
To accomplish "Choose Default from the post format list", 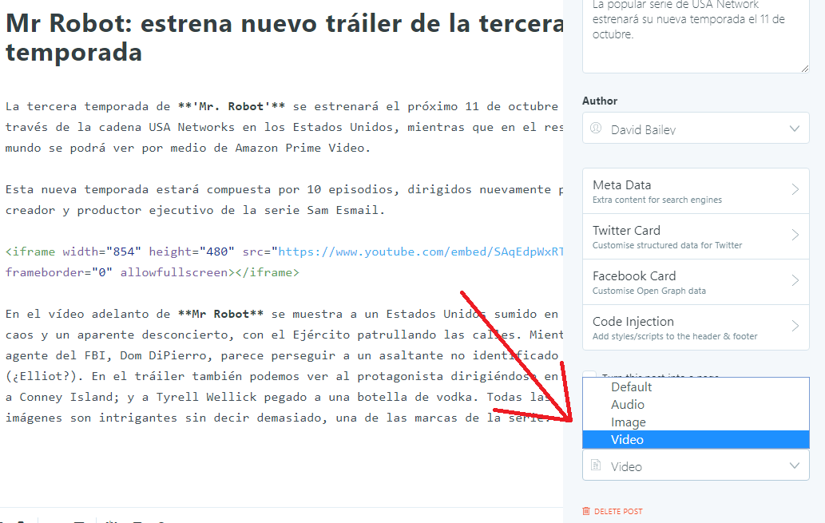I will click(696, 386).
